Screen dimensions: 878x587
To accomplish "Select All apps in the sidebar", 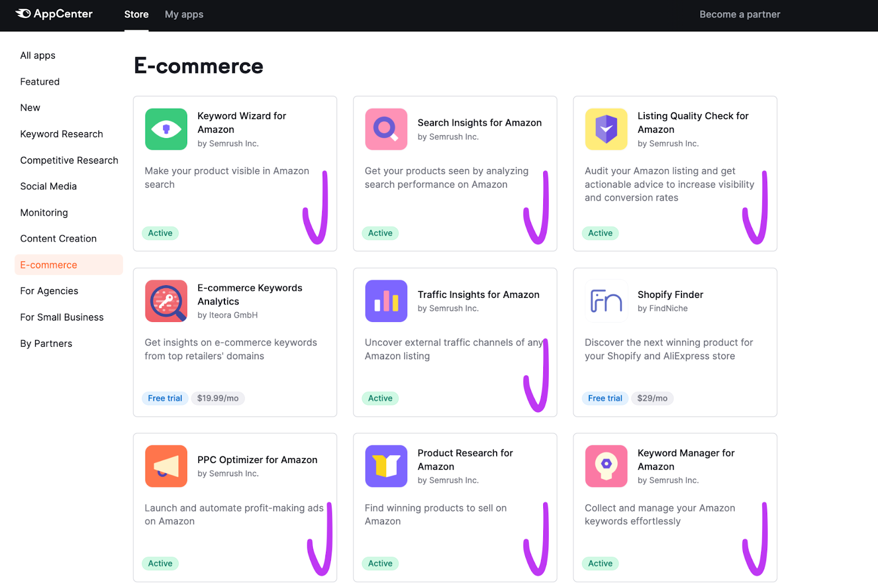I will 38,55.
